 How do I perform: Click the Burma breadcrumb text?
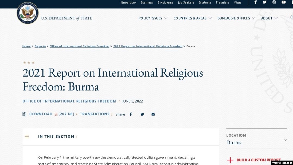(x=191, y=46)
